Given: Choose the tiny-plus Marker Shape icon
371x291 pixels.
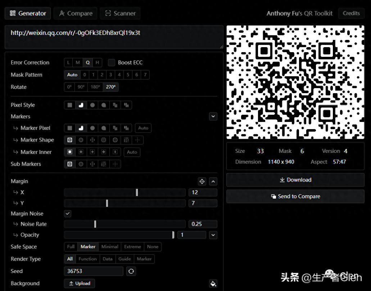Looking at the screenshot, I should pyautogui.click(x=137, y=140).
